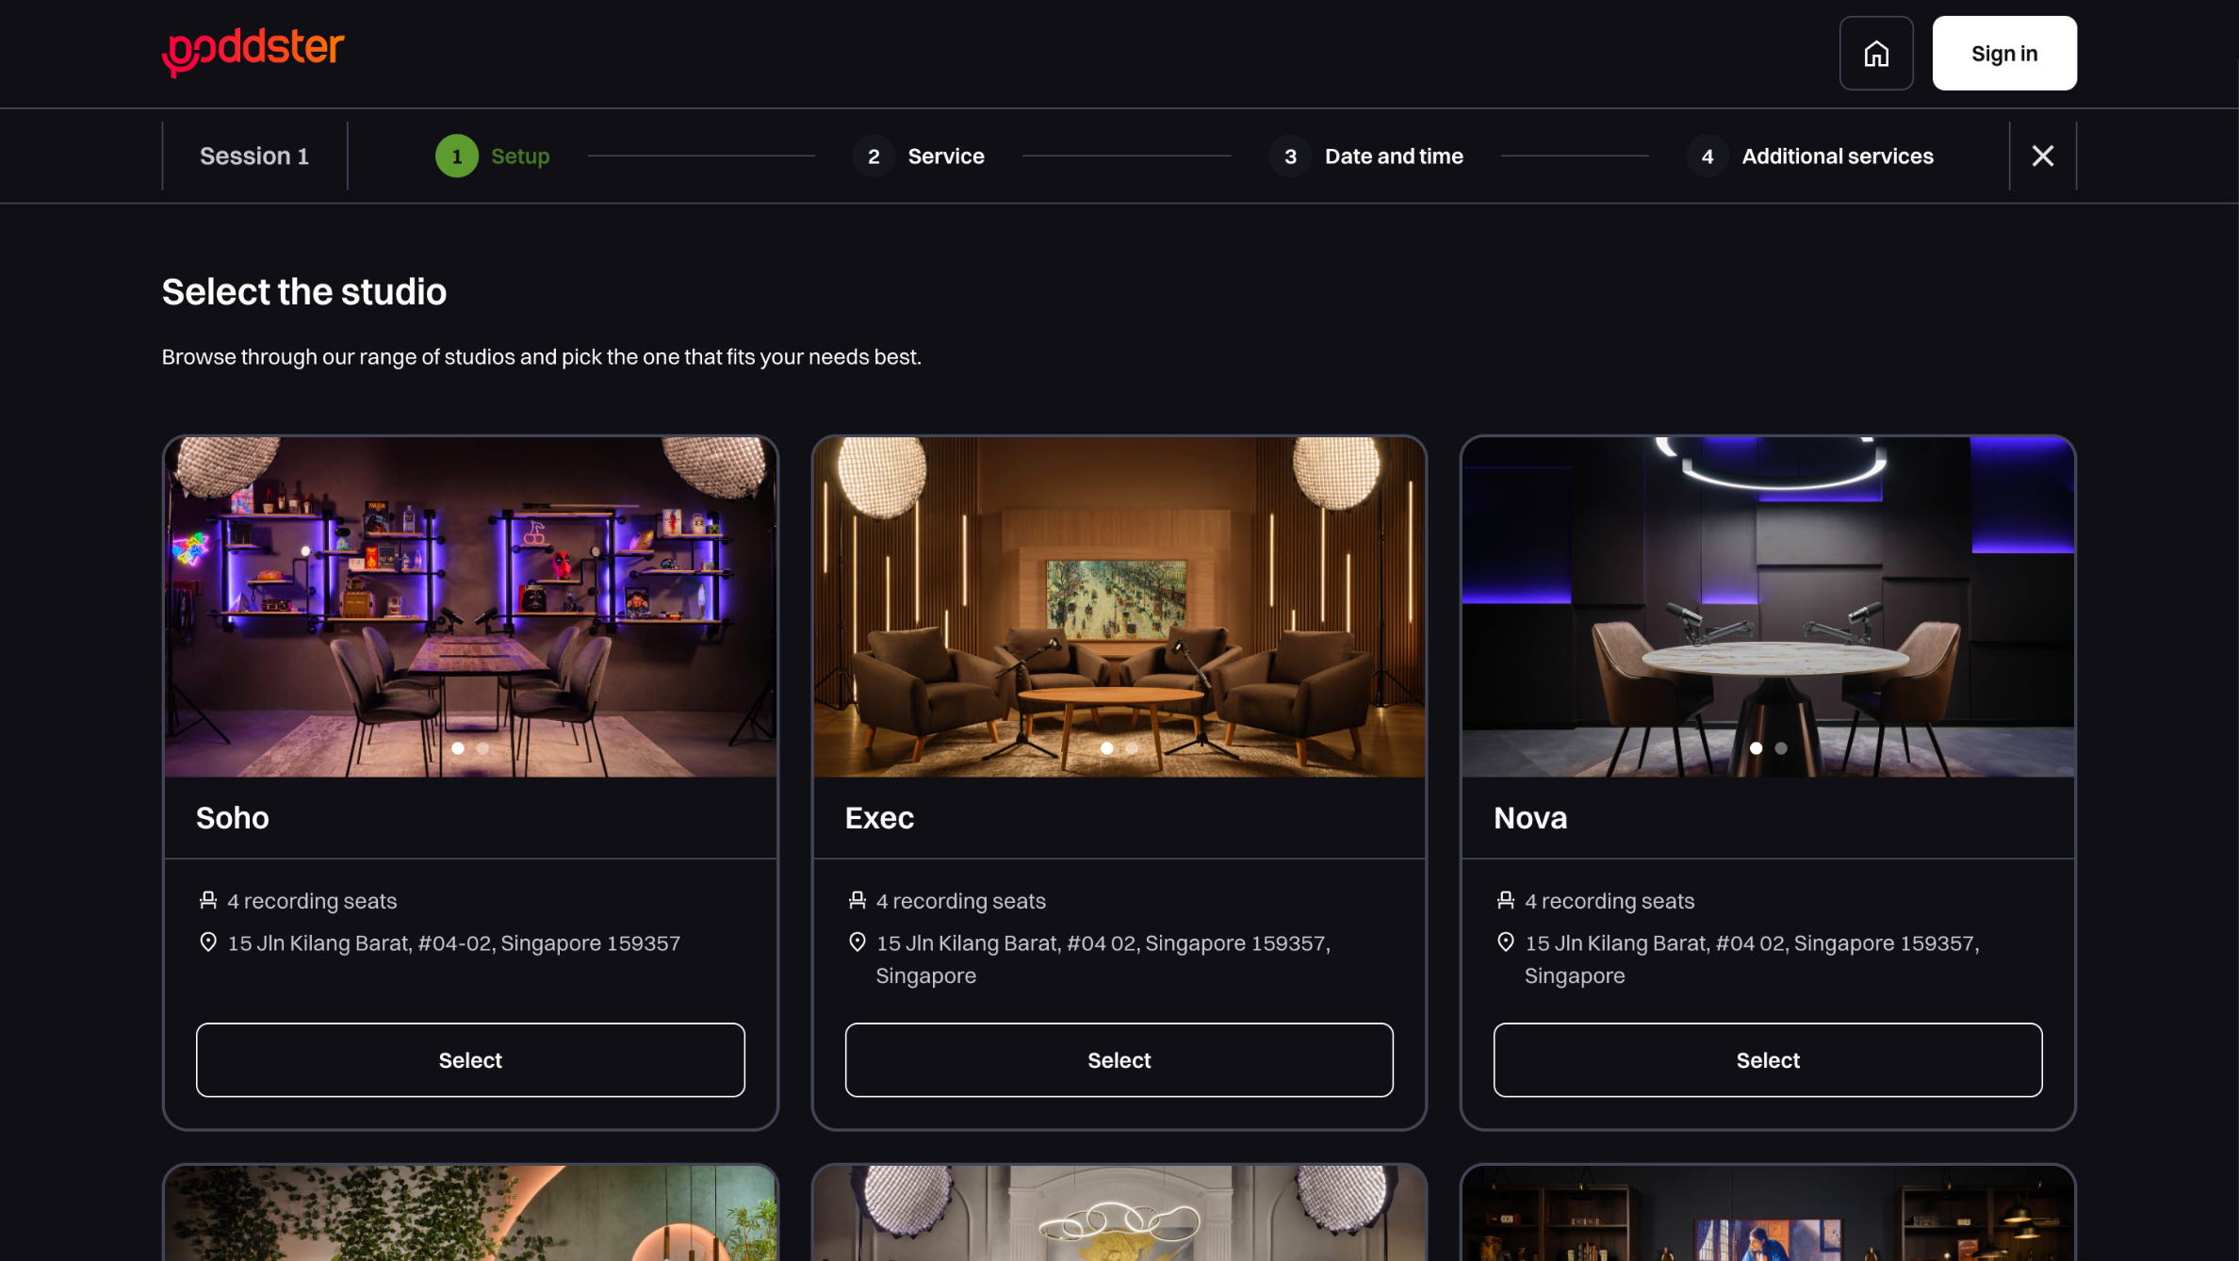2239x1261 pixels.
Task: Close the booking wizard with X
Action: (2042, 156)
